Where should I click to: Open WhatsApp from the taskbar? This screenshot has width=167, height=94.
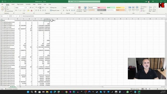click(x=128, y=92)
